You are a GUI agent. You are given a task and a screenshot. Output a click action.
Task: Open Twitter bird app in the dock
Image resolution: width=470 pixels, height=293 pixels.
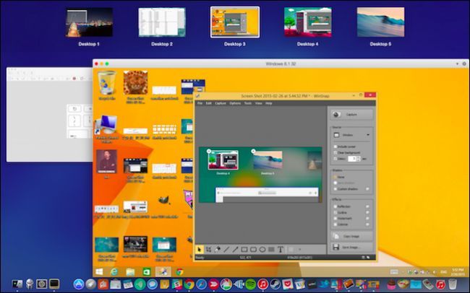click(324, 284)
